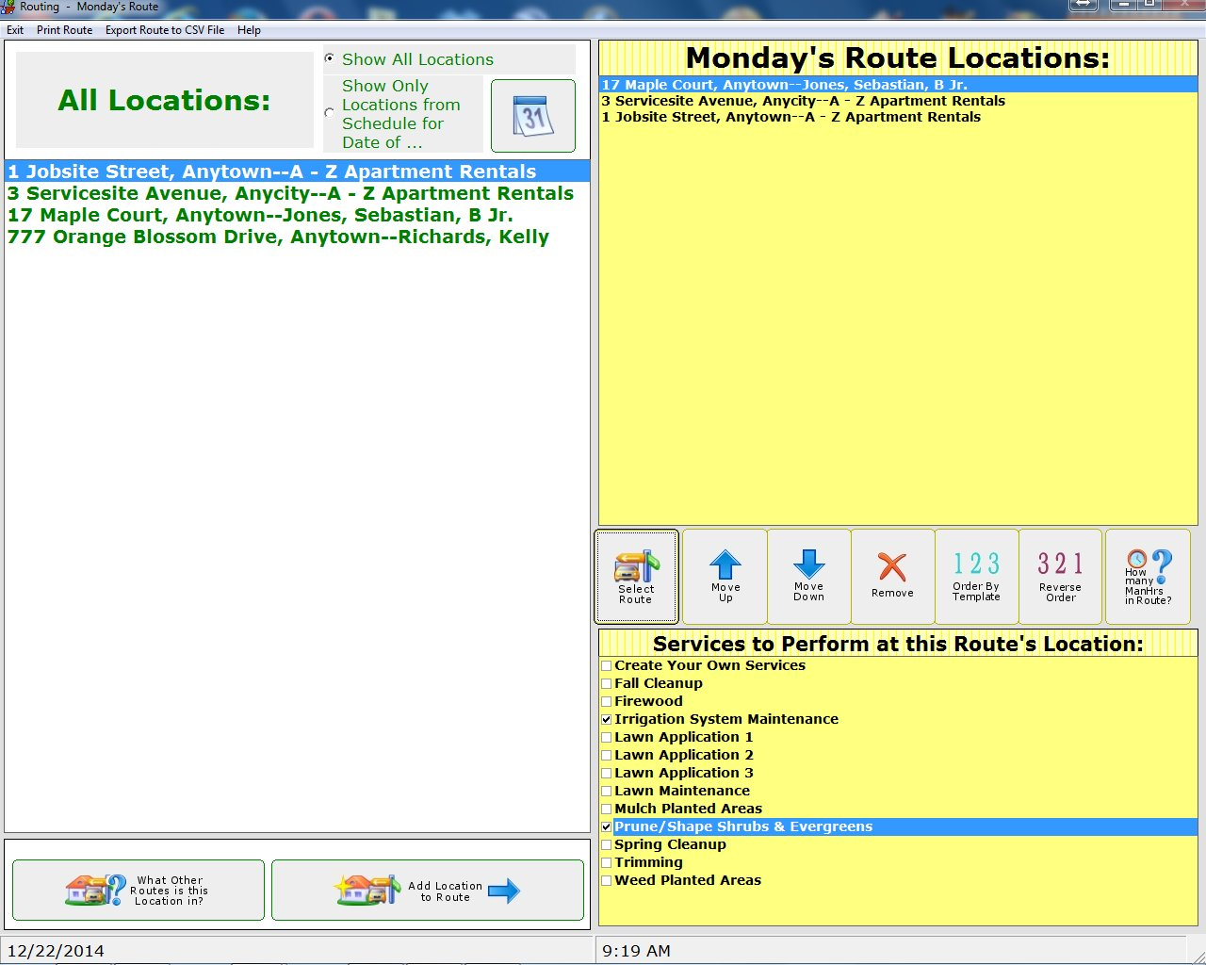
Task: Select 777 Orange Blossom Drive in All Locations
Action: pyautogui.click(x=277, y=237)
